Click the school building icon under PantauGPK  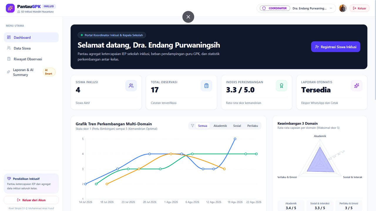[x=19, y=12]
